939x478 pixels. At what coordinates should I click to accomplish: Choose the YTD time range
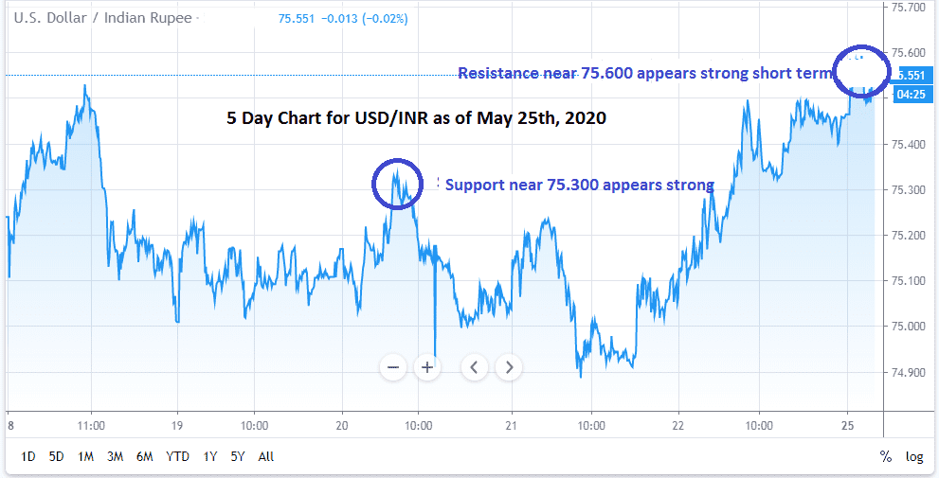(177, 456)
